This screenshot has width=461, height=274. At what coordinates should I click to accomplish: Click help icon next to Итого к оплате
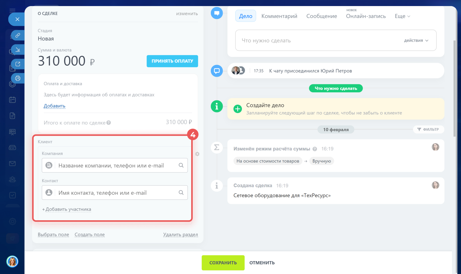click(109, 123)
